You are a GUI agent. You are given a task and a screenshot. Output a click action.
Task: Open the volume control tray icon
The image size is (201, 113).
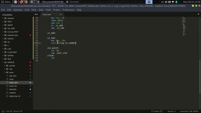pos(166,2)
